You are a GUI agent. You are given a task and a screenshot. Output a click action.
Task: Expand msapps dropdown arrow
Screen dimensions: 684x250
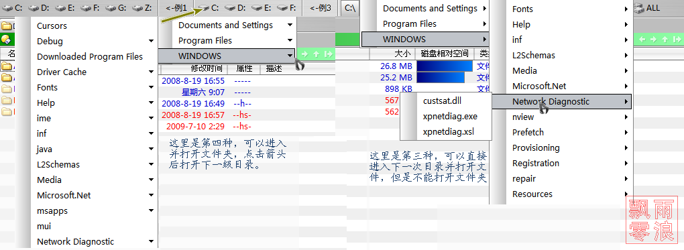pos(152,210)
